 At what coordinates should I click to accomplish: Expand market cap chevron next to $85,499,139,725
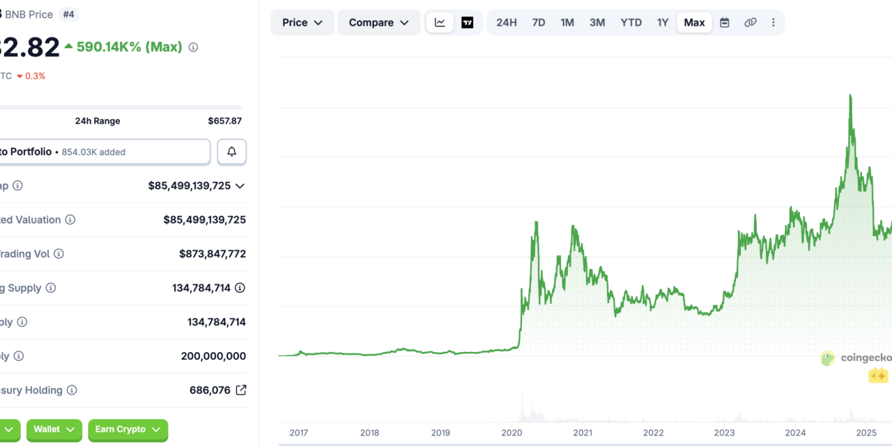tap(240, 185)
